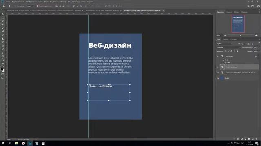Open the Navigator panel flyout menu
Viewport: 261px width, 146px height.
coord(259,12)
